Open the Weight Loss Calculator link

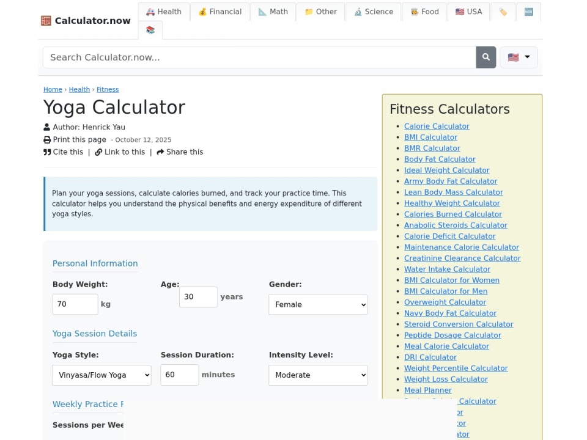tap(446, 380)
